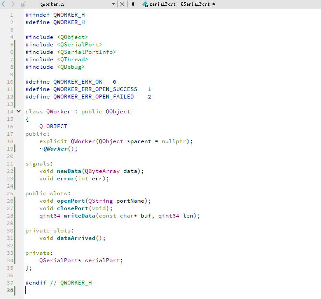The height and width of the screenshot is (299, 321).
Task: Click the QWORKER_ERR_OPEN_FAILED macro
Action: point(94,97)
